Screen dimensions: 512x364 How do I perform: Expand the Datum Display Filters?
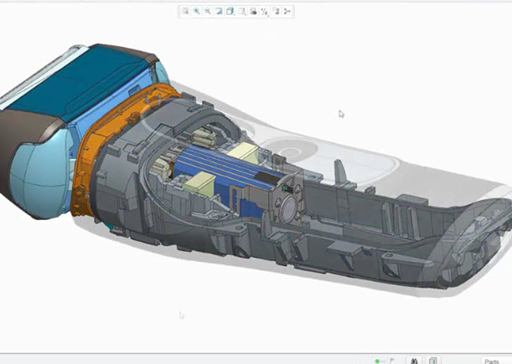click(265, 11)
